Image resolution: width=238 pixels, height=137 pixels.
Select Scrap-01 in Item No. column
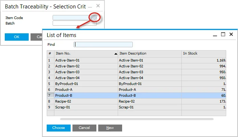click(x=86, y=107)
